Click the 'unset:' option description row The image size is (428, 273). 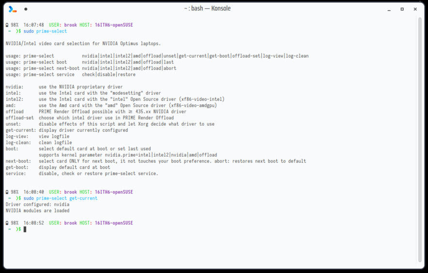[110, 124]
